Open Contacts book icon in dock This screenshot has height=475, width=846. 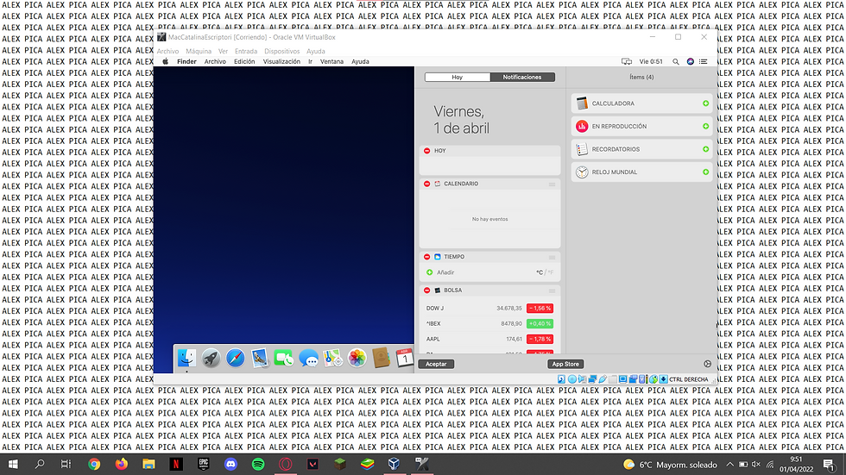pyautogui.click(x=381, y=358)
